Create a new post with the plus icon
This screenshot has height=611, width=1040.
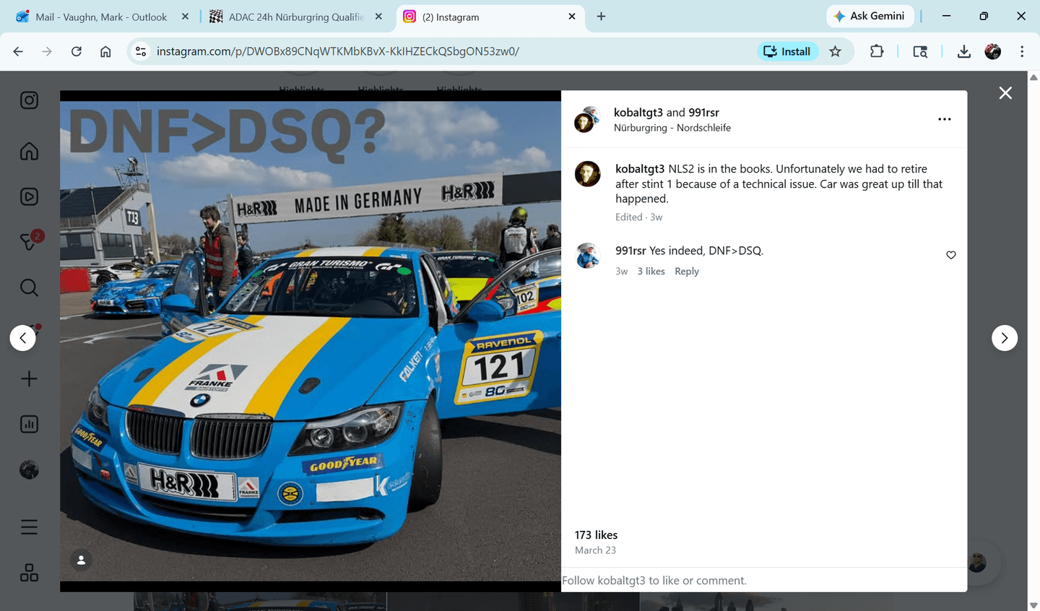[29, 378]
